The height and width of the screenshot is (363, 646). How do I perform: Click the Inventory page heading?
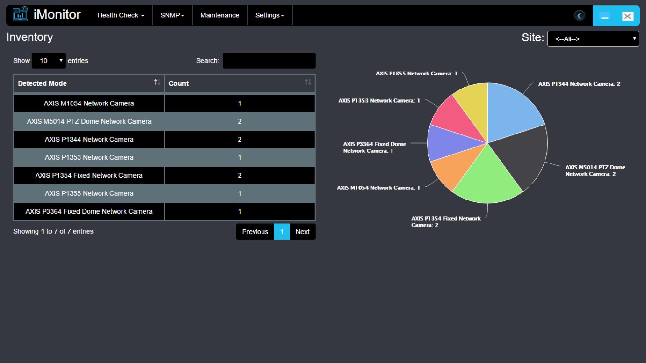click(30, 37)
